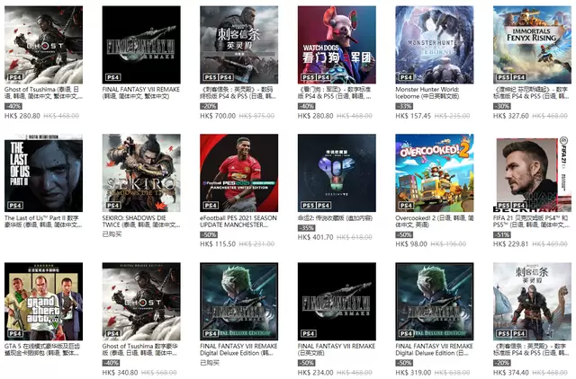Open Ghost of Tsushima standard edition cover
The height and width of the screenshot is (379, 576).
[x=43, y=45]
